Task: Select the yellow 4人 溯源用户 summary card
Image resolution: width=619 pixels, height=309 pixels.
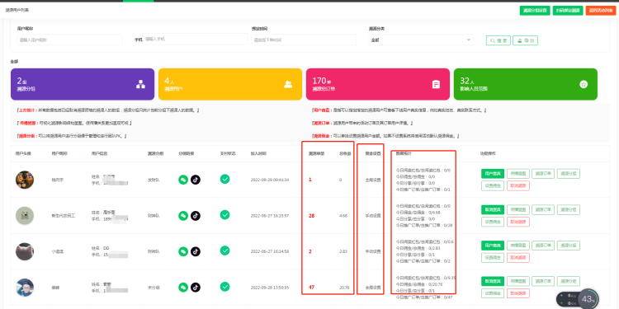Action: [x=230, y=84]
